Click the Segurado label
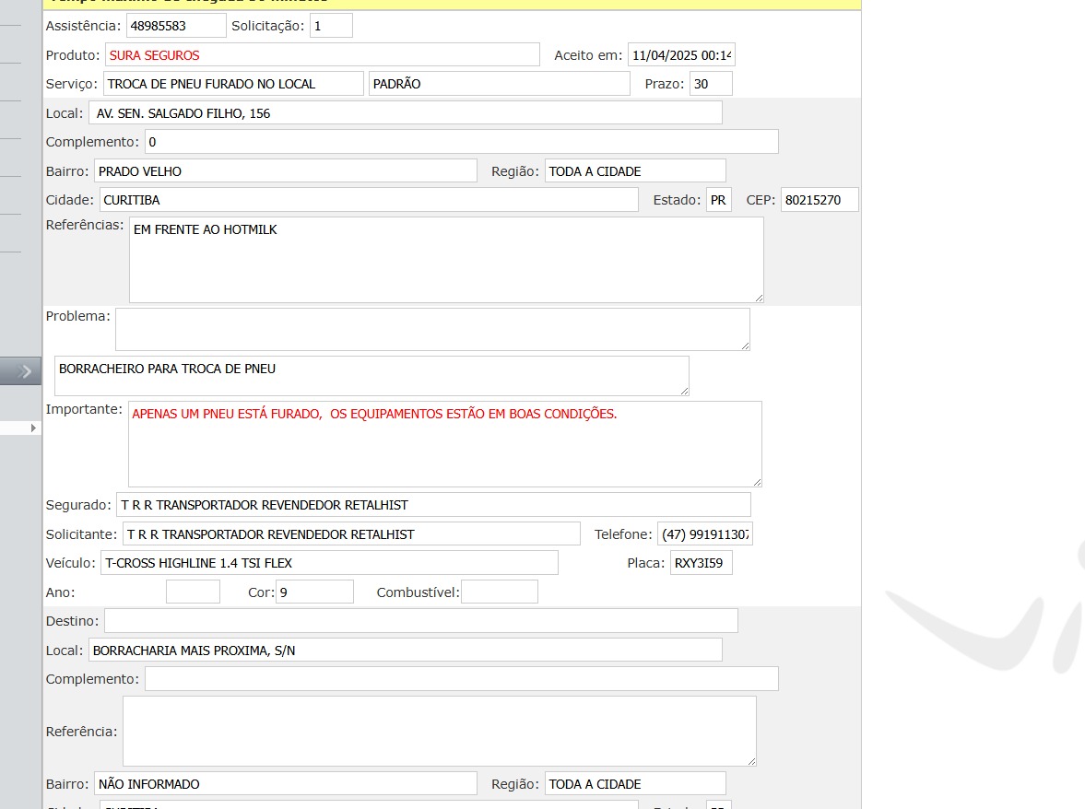This screenshot has height=809, width=1085. [x=78, y=505]
